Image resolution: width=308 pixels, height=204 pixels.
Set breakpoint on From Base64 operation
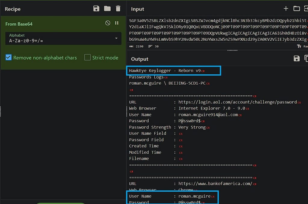pyautogui.click(x=117, y=23)
